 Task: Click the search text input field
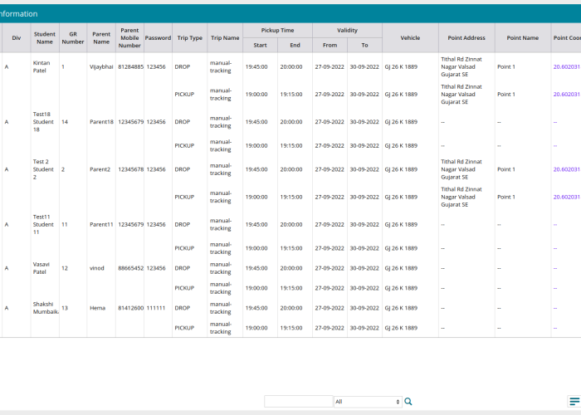click(298, 402)
